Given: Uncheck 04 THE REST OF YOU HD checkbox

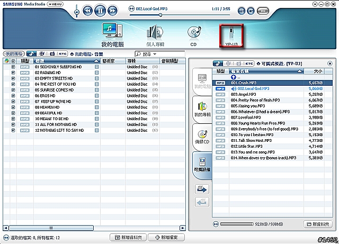Looking at the screenshot, I should pos(13,84).
